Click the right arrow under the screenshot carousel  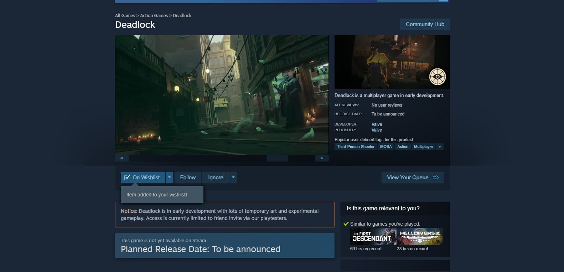point(322,158)
